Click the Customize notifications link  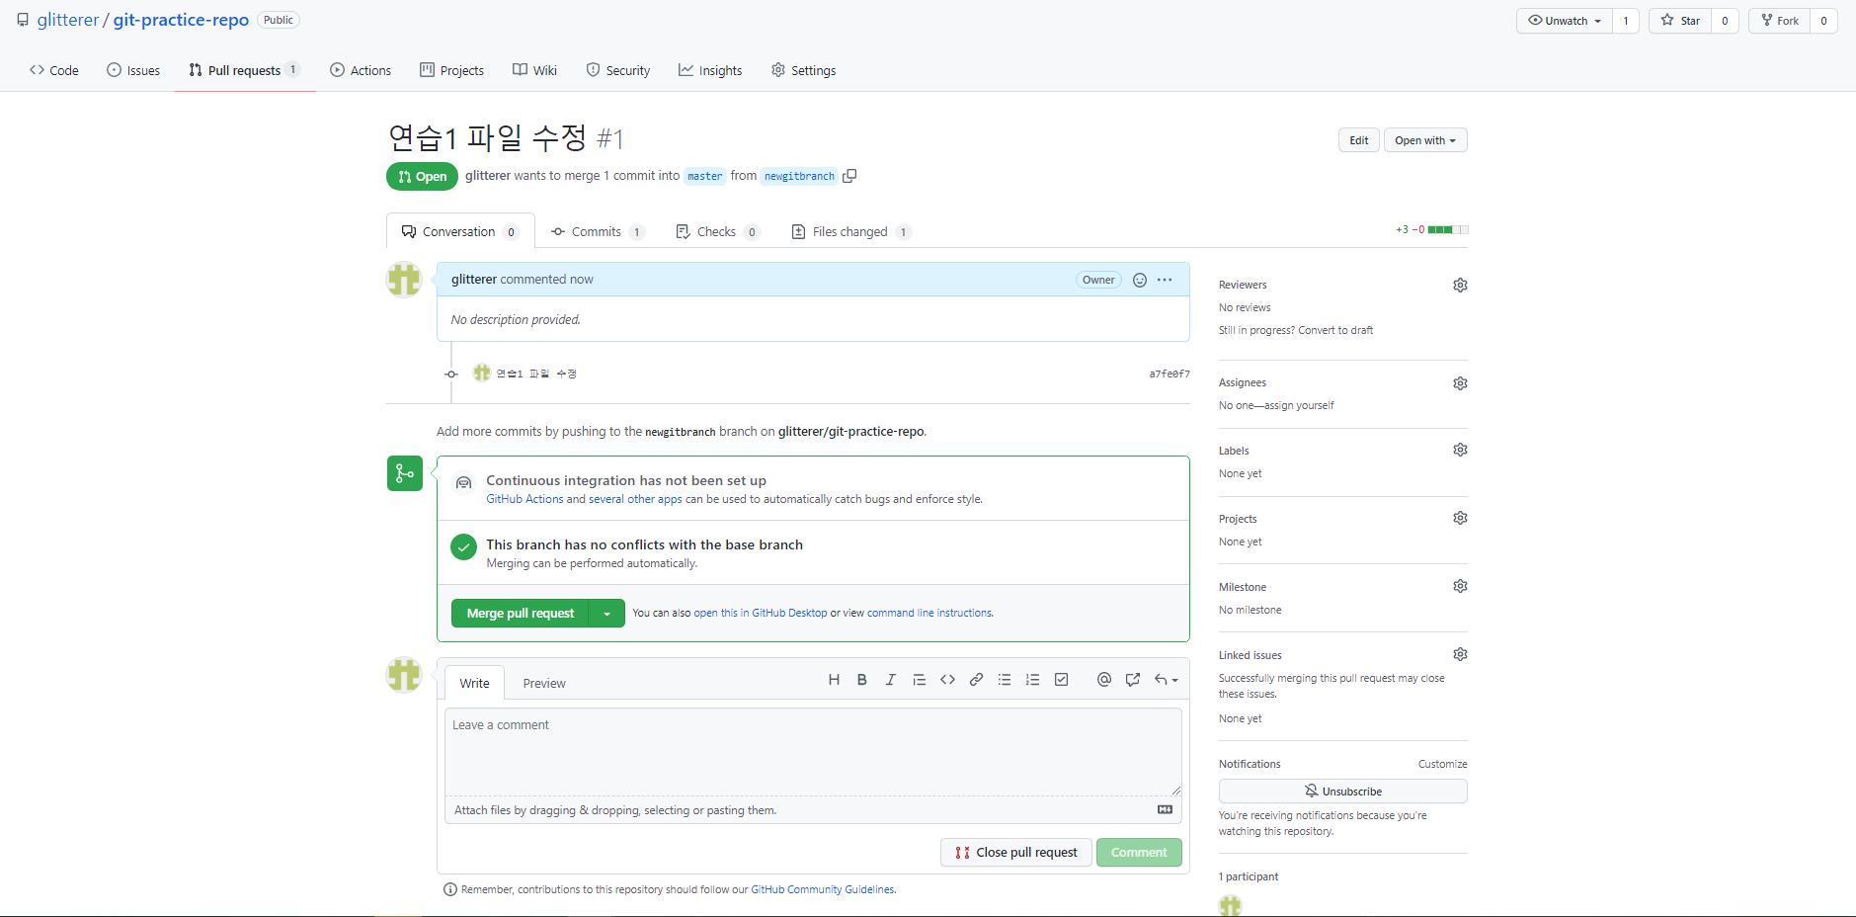(1443, 765)
